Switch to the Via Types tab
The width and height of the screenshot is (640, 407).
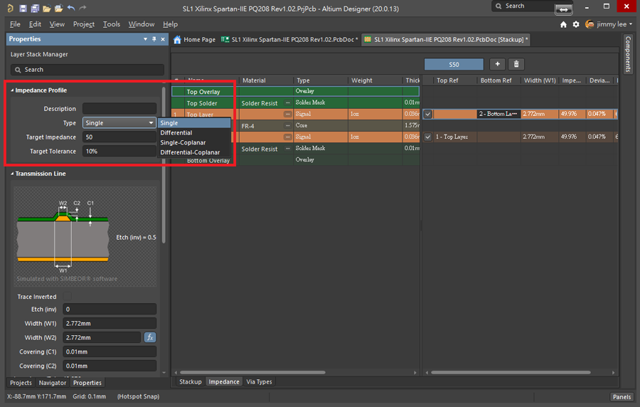point(259,382)
